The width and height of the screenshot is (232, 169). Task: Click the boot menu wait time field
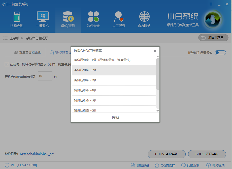pyautogui.click(x=45, y=76)
